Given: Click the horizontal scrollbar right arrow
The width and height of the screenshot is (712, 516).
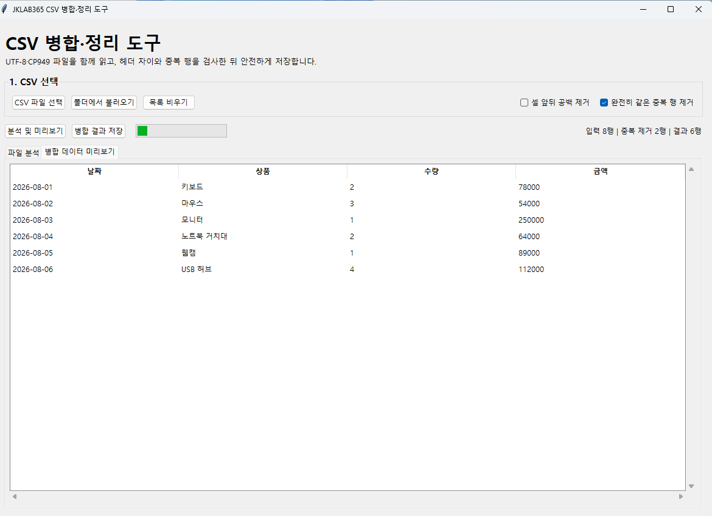Looking at the screenshot, I should coord(681,497).
